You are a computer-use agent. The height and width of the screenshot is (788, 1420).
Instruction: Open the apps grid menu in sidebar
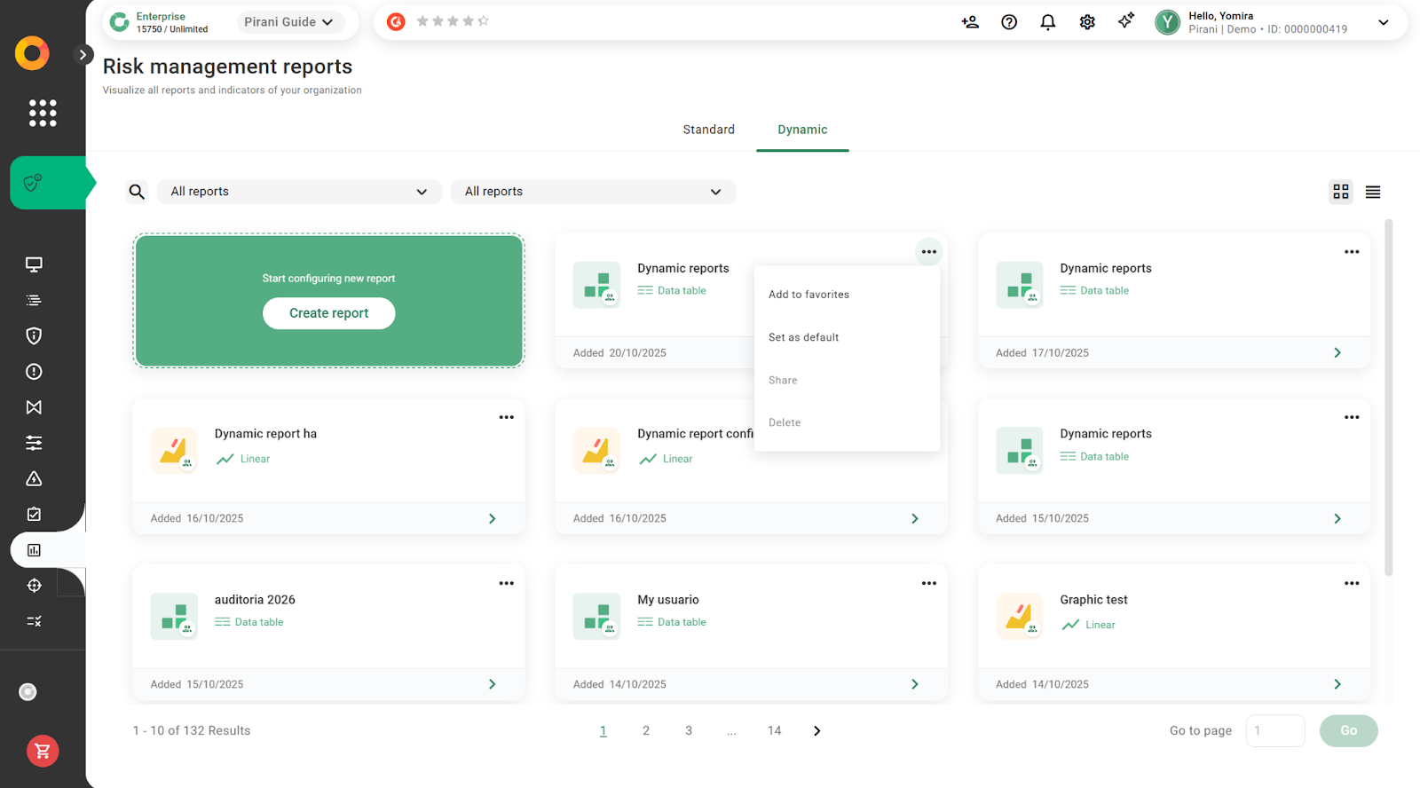(42, 113)
